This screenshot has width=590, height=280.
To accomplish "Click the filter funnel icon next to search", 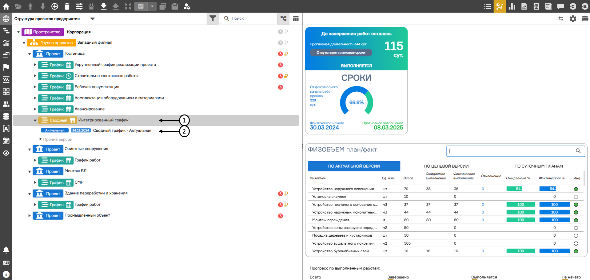I will click(213, 18).
